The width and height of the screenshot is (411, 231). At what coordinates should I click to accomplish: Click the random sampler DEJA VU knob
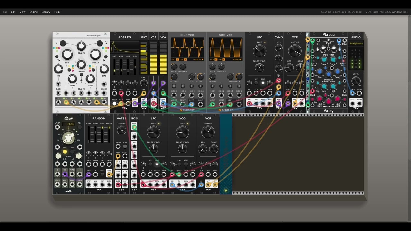click(81, 46)
